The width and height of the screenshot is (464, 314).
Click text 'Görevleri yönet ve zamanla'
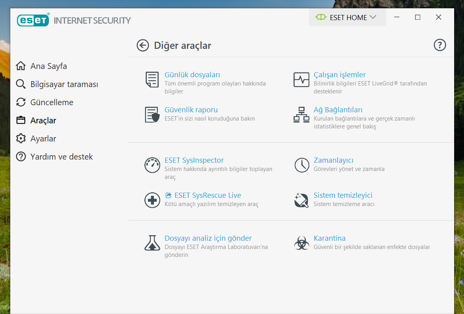tap(349, 169)
